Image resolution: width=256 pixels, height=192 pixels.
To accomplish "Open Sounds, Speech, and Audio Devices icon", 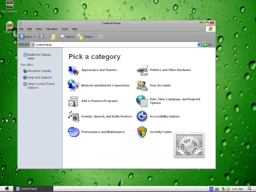I will [74, 116].
